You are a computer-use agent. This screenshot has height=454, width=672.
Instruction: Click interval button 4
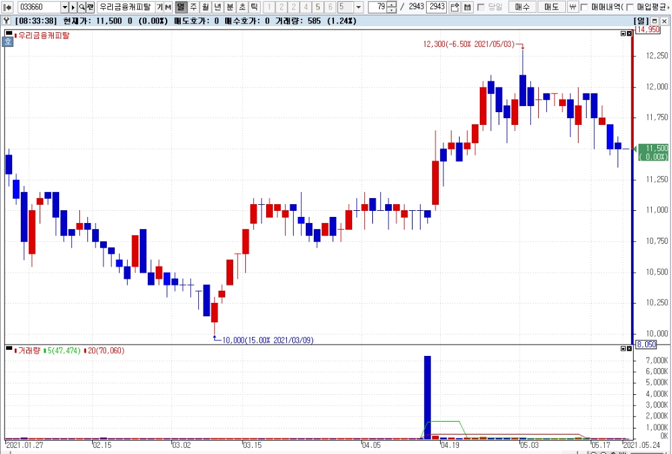pos(306,7)
